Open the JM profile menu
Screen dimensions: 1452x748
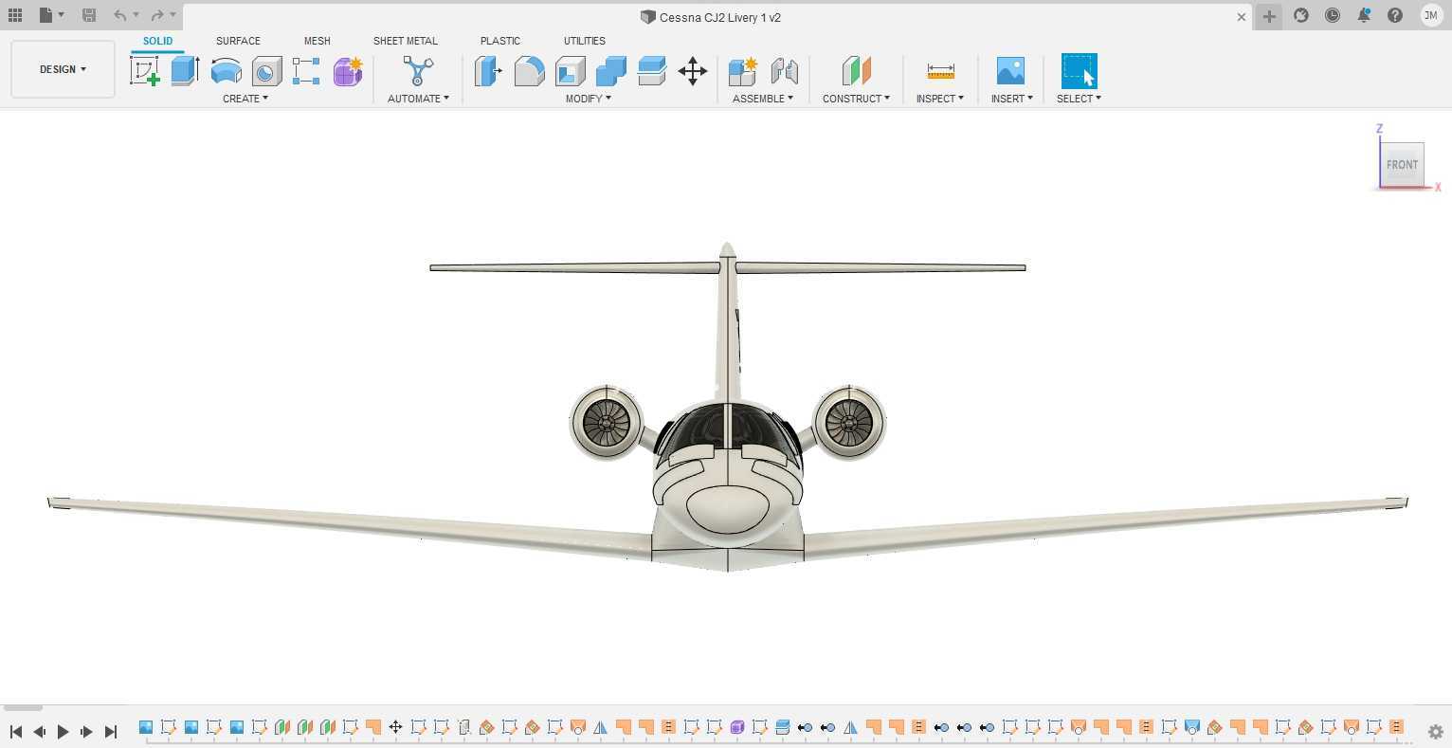pos(1431,15)
